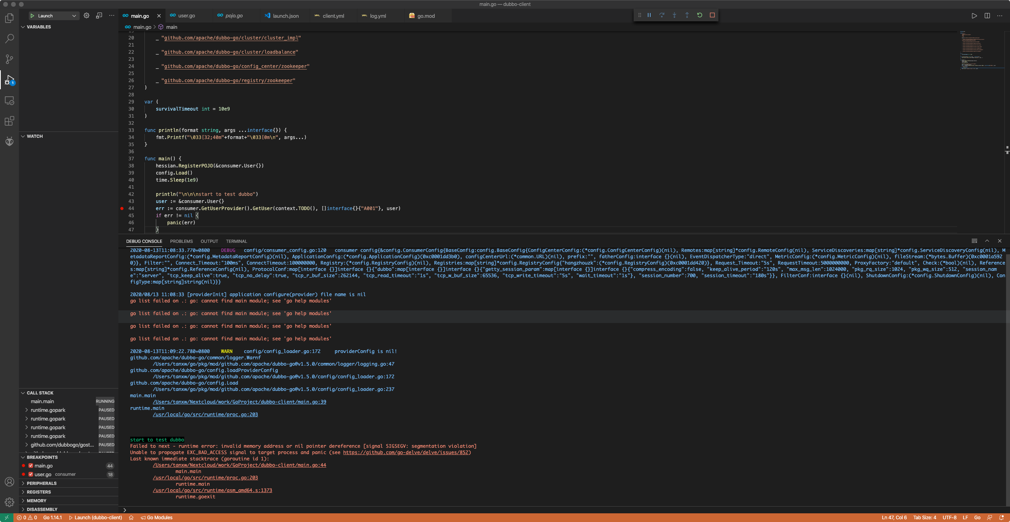1010x522 pixels.
Task: Switch to the TERMINAL panel tab
Action: 236,241
